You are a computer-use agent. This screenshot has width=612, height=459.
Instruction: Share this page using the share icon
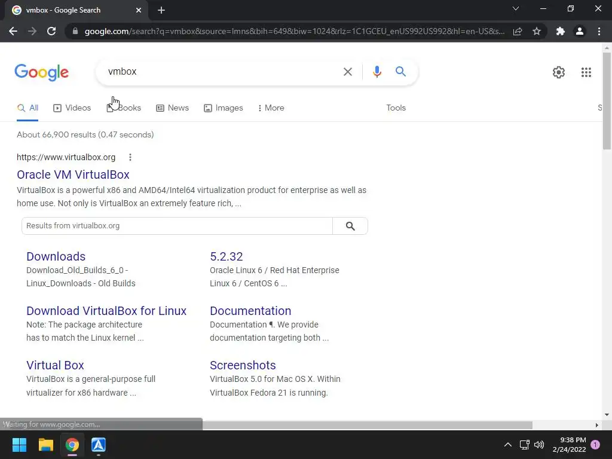(x=518, y=31)
